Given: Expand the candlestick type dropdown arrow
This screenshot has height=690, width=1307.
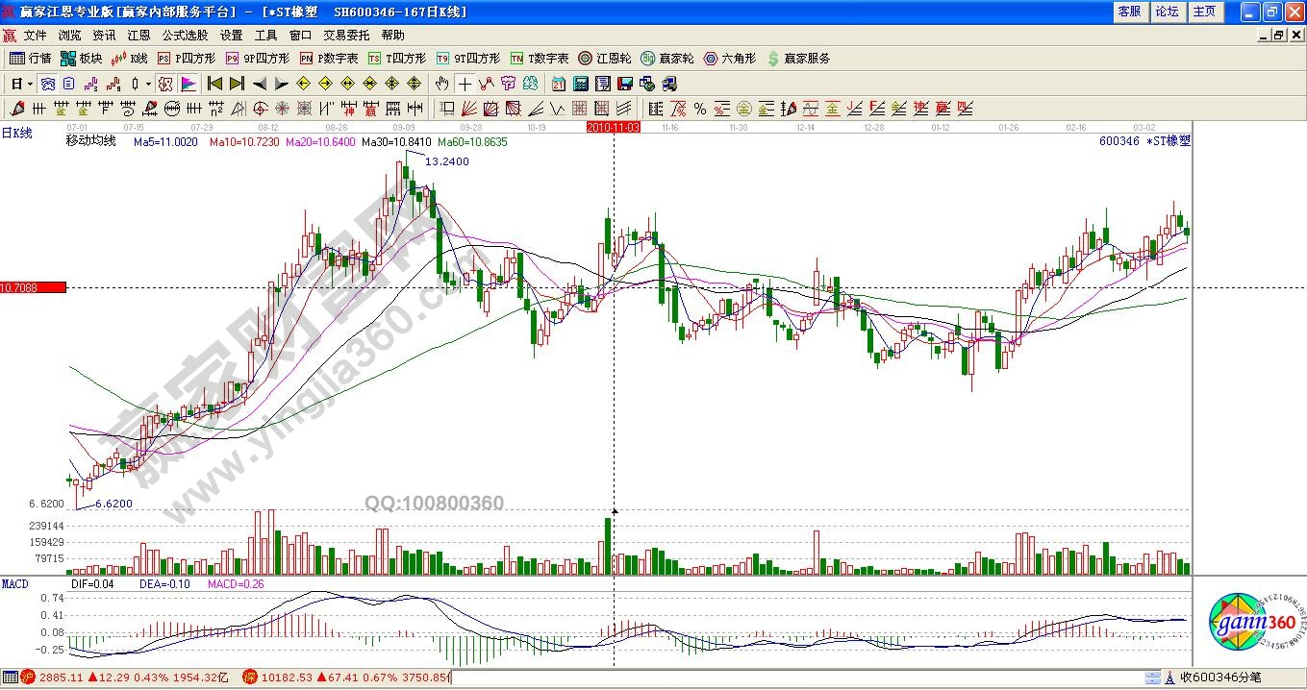Looking at the screenshot, I should 148,84.
